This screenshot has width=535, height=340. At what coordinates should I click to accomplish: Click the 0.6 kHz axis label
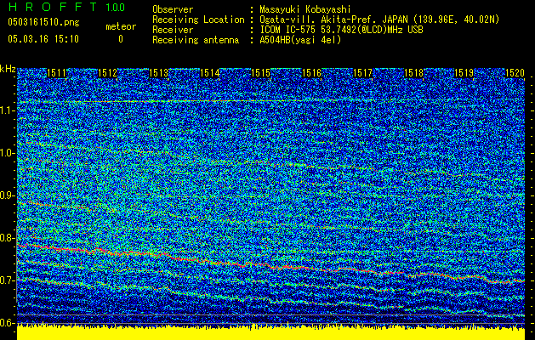(x=7, y=323)
